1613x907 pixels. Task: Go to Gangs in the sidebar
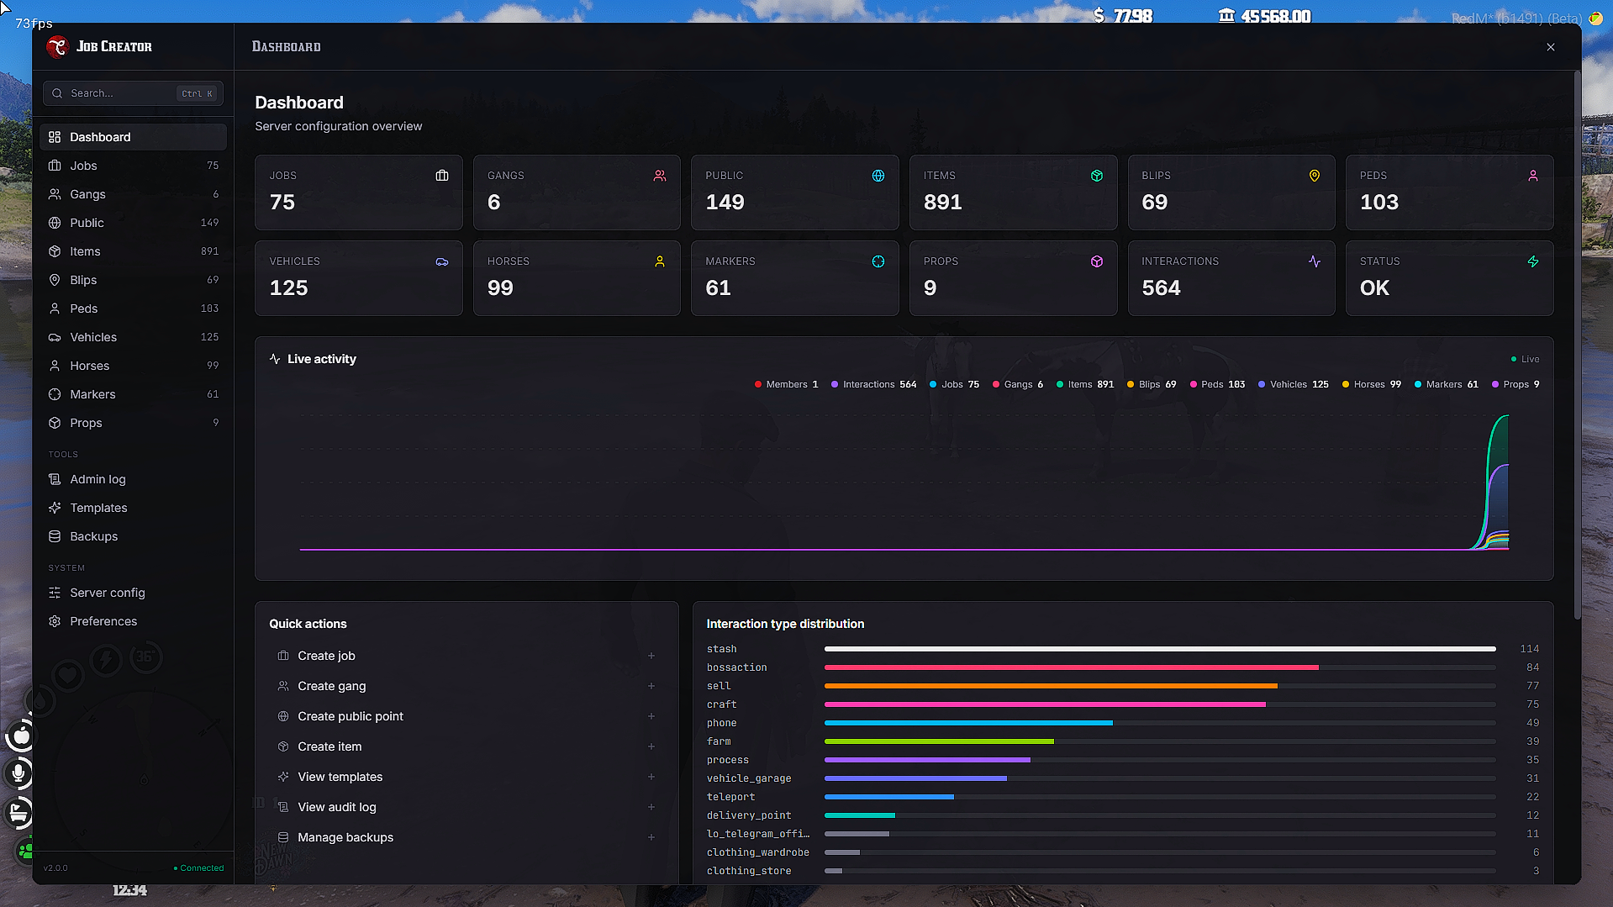point(133,194)
